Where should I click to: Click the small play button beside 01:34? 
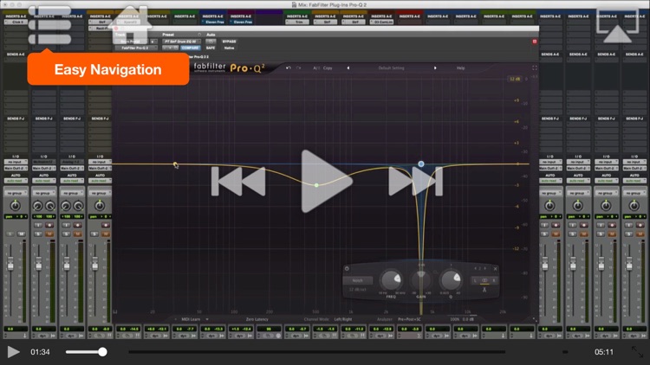pyautogui.click(x=13, y=352)
